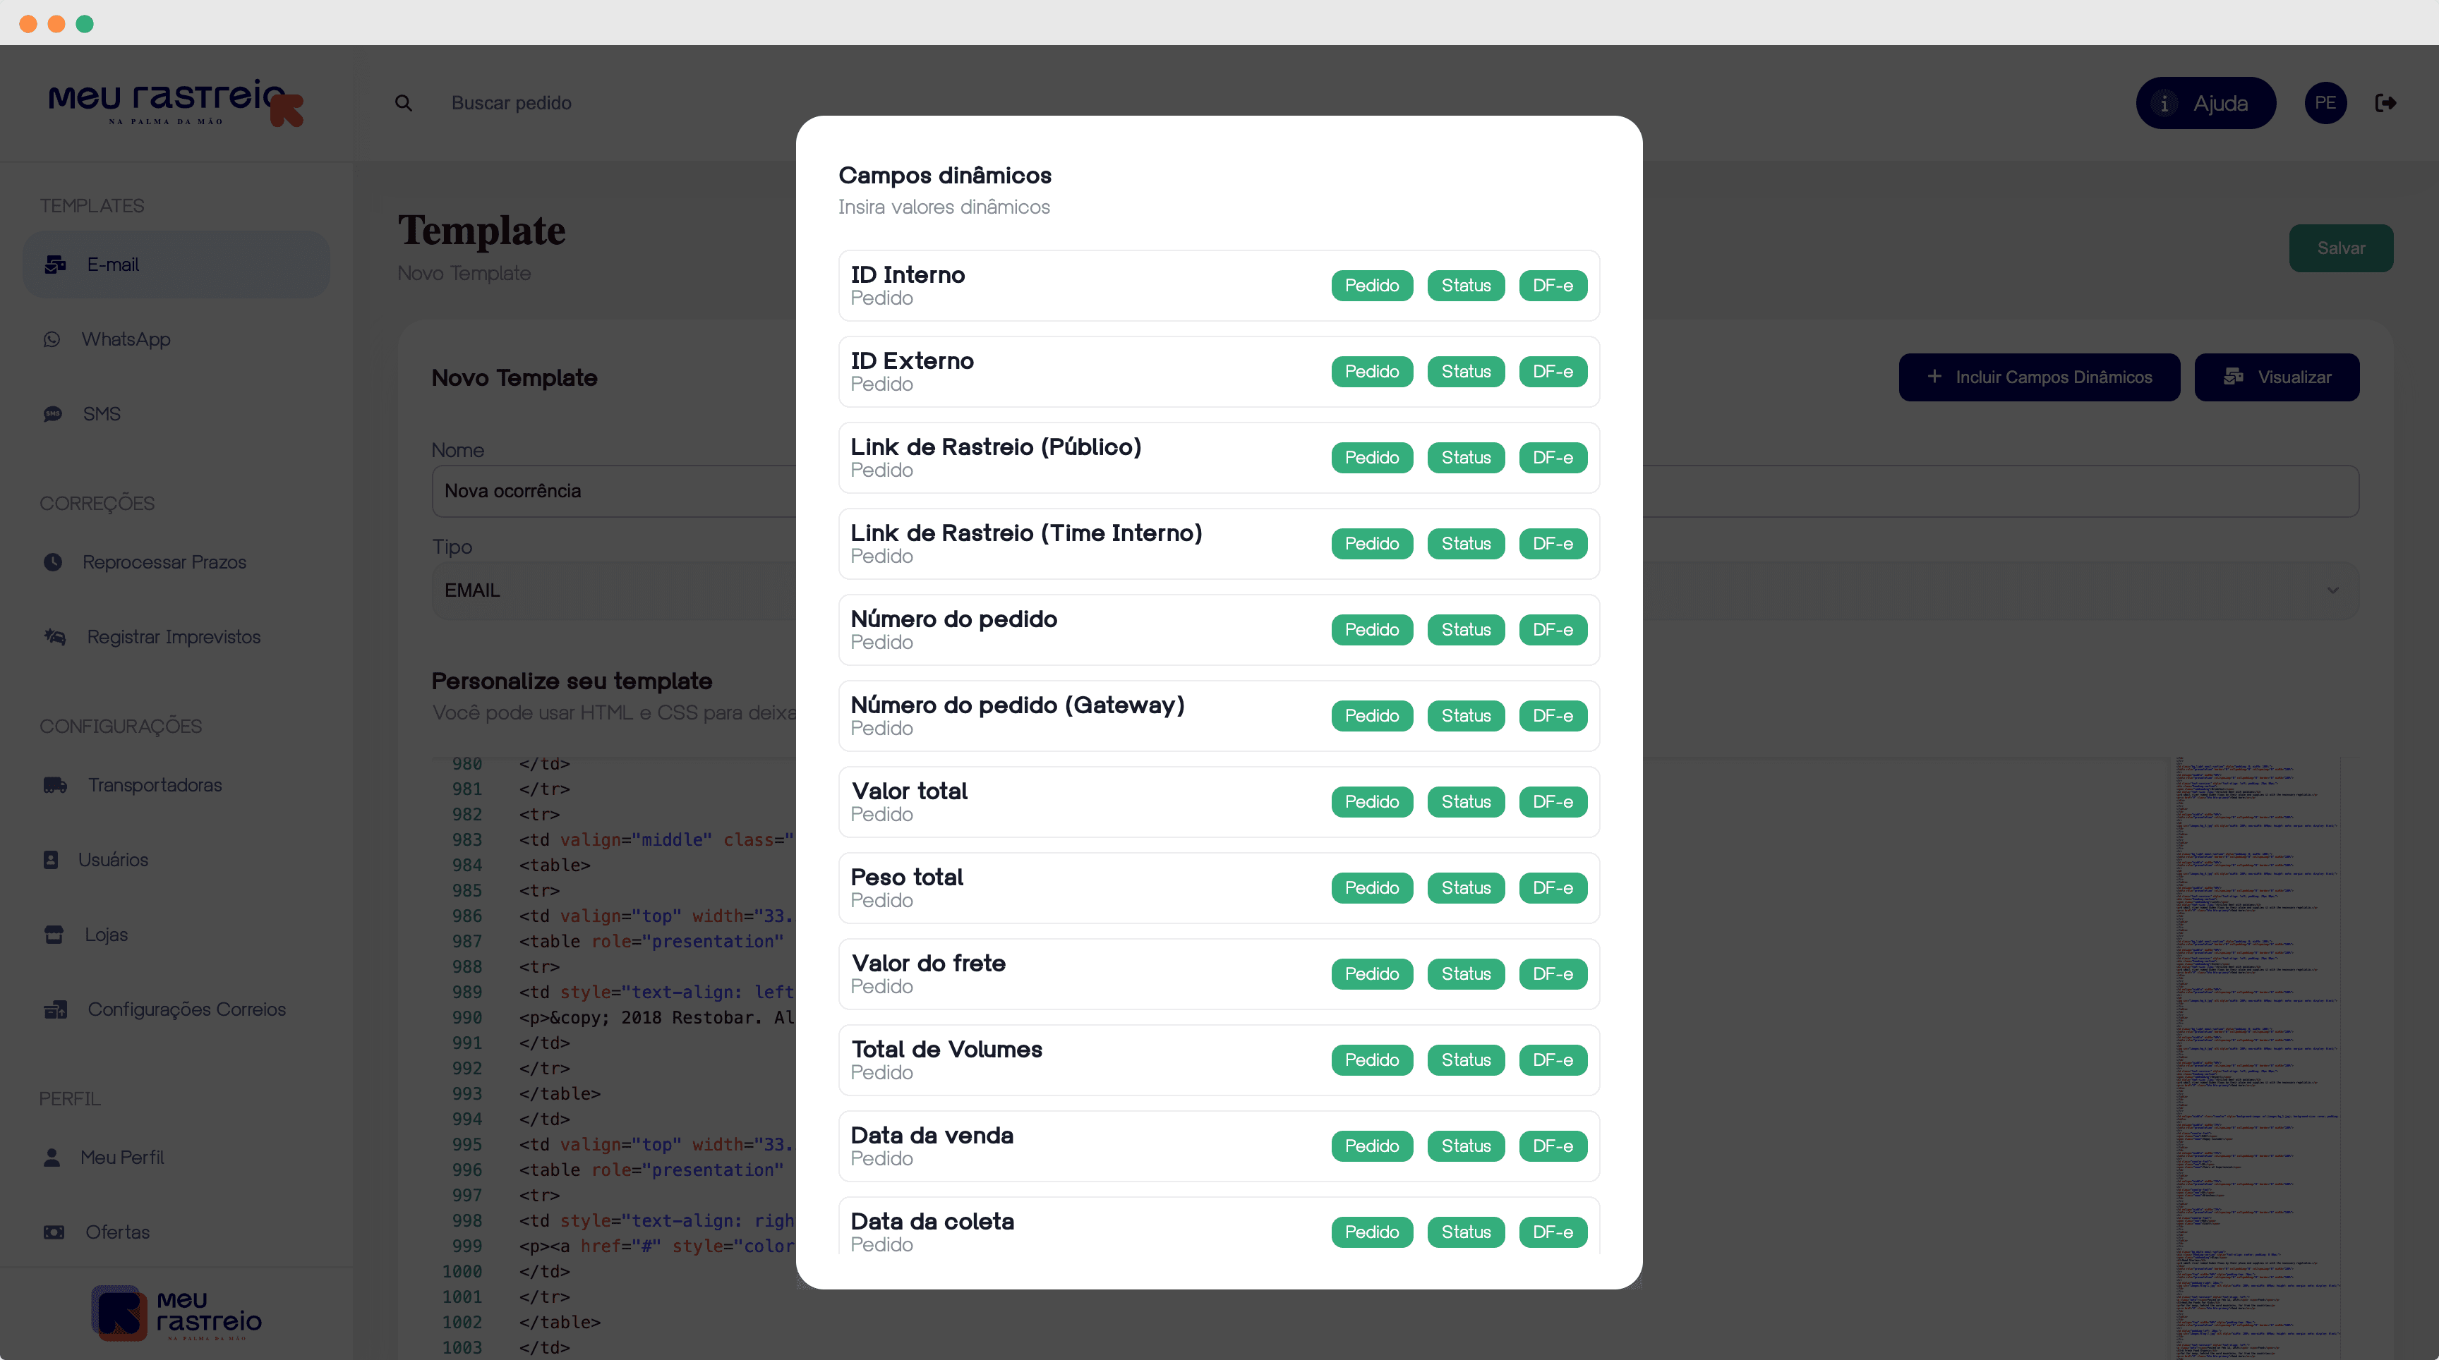Click the Reprocessar Prazos clock icon
This screenshot has height=1360, width=2439.
click(53, 562)
